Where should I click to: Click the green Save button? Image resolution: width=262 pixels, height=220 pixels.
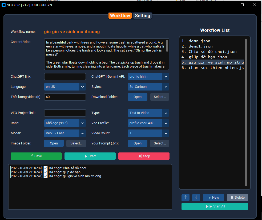[36, 156]
